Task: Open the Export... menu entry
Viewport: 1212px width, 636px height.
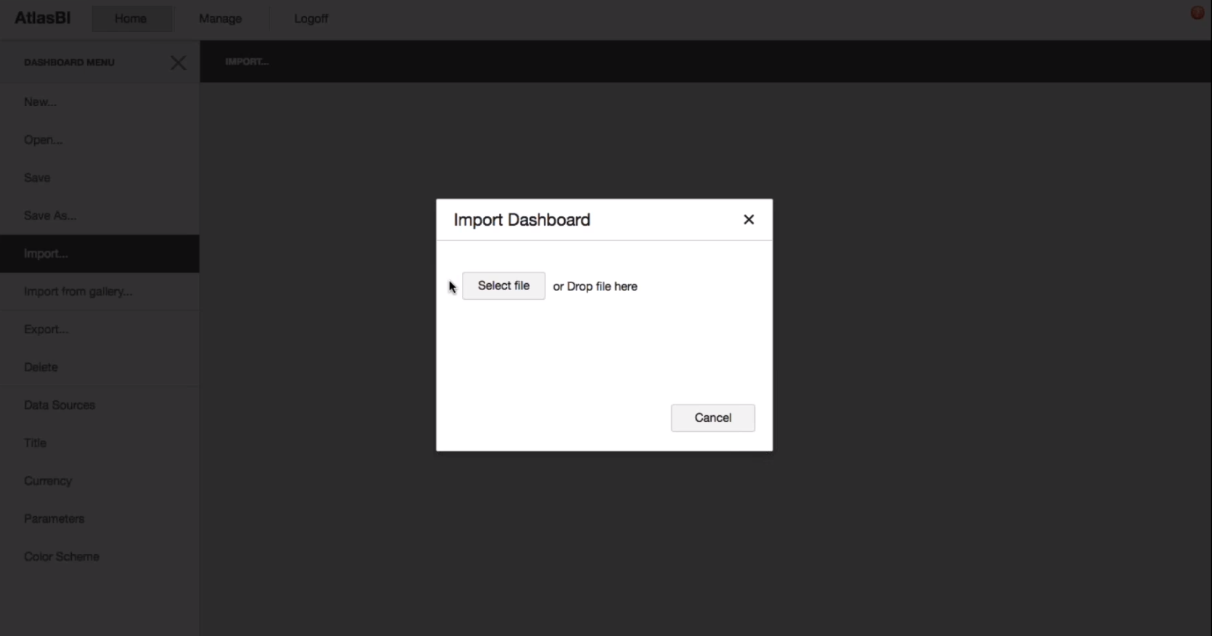Action: coord(46,330)
